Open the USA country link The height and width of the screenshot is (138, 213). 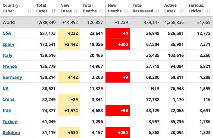(x=7, y=33)
